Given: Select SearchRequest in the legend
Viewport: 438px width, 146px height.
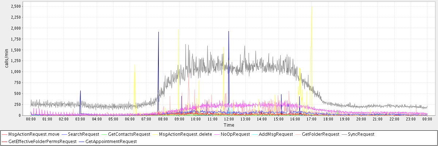Looking at the screenshot, I should 83,134.
